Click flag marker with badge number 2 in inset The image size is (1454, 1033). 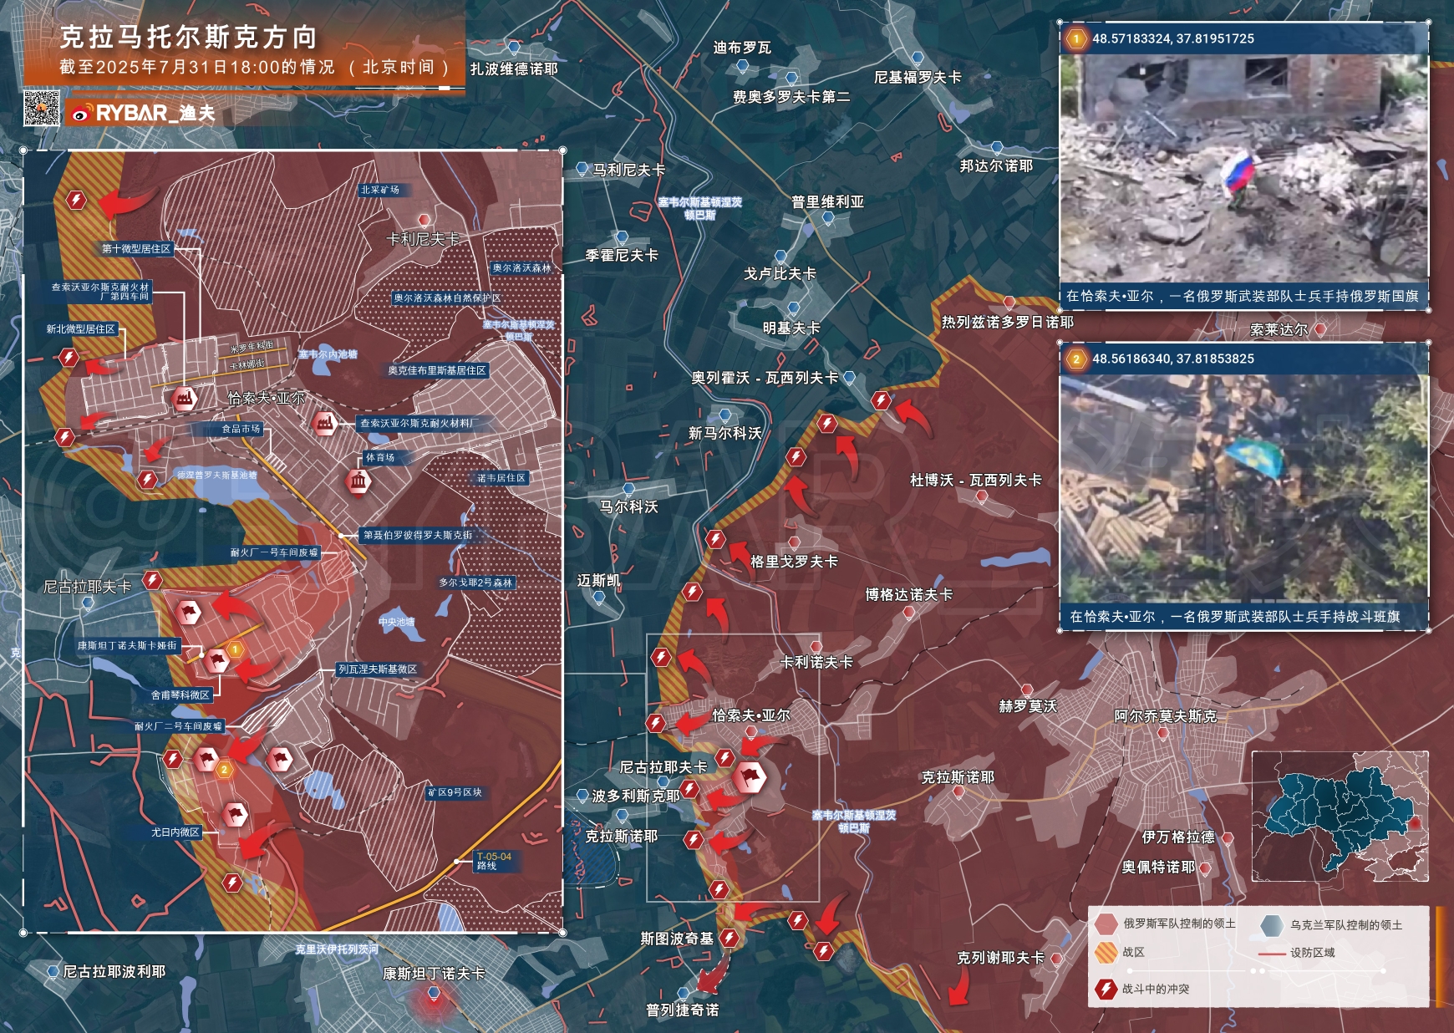[x=206, y=759]
